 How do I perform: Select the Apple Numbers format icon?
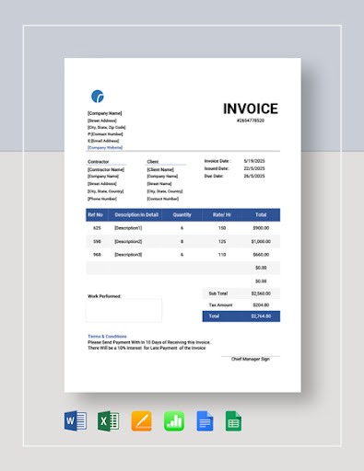(174, 421)
